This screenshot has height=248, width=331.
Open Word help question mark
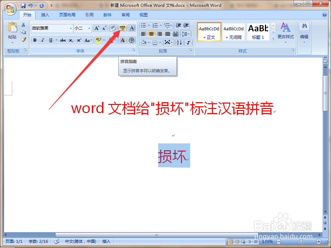click(325, 15)
